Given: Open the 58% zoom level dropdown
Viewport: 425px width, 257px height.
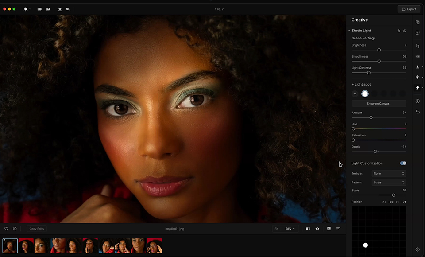Looking at the screenshot, I should click(290, 229).
